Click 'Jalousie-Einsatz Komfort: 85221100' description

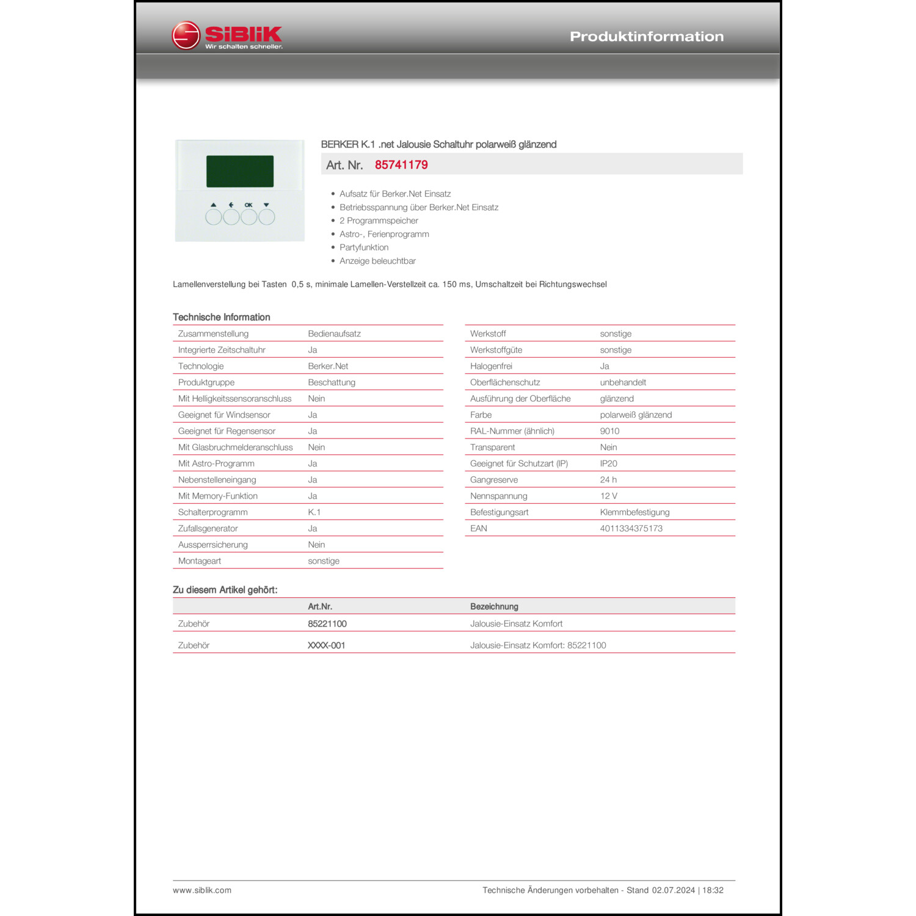(538, 645)
